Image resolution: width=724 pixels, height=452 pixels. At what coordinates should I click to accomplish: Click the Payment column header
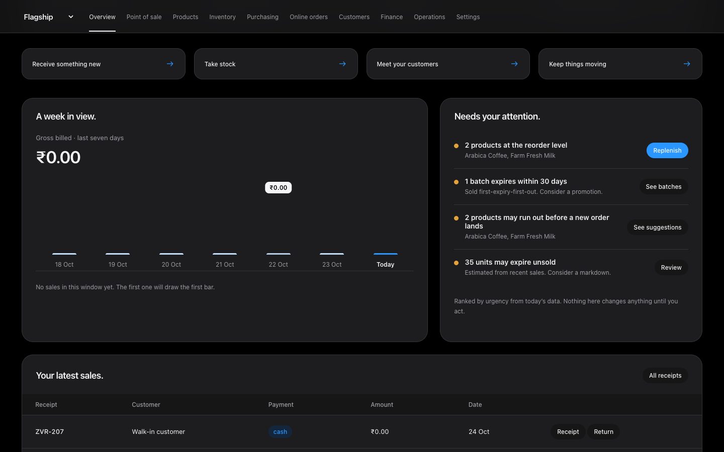[281, 404]
